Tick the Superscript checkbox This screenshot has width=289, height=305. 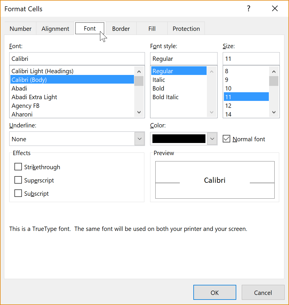pos(18,180)
